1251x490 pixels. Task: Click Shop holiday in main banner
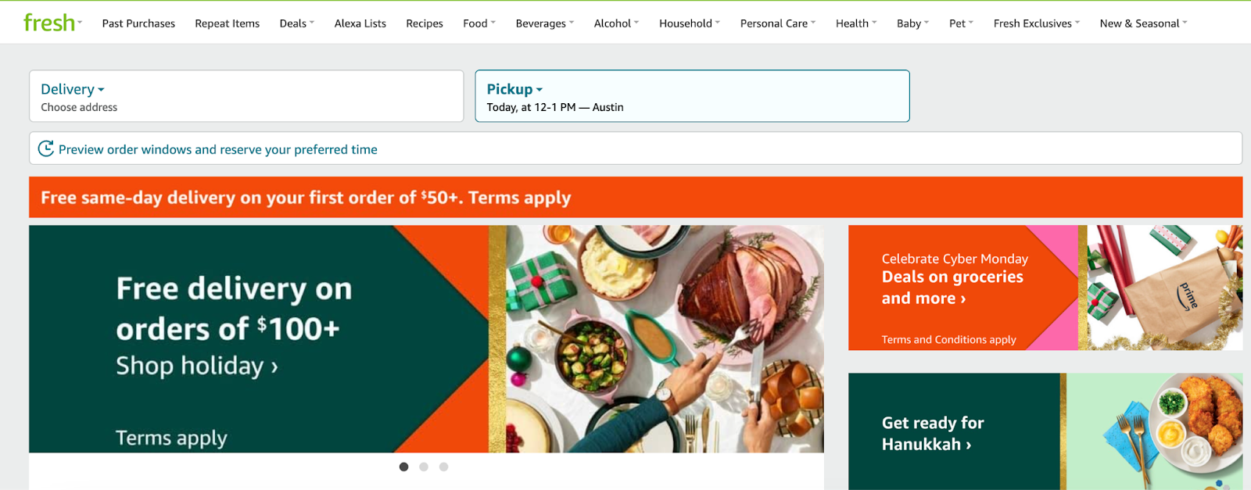pyautogui.click(x=197, y=366)
